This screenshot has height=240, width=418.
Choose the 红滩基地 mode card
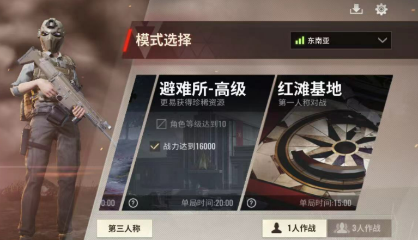317,143
